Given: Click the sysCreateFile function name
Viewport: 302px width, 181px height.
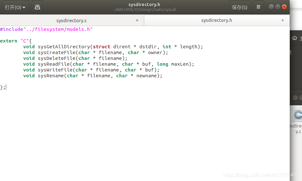Looking at the screenshot, I should point(57,52).
